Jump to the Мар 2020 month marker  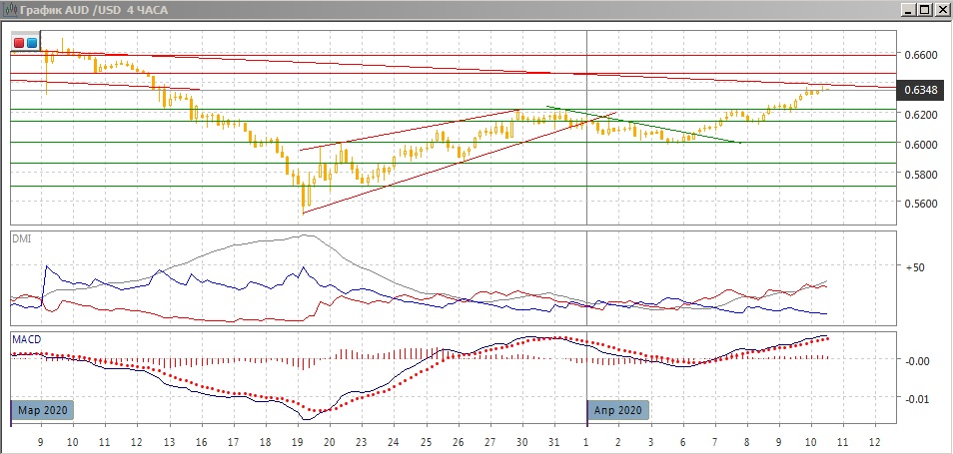44,410
